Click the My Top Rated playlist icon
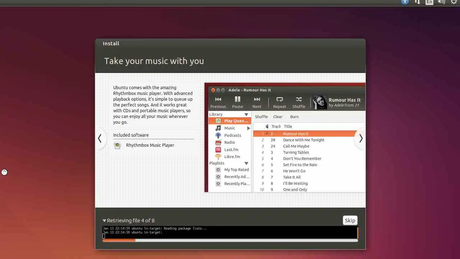The width and height of the screenshot is (460, 259). coord(218,170)
